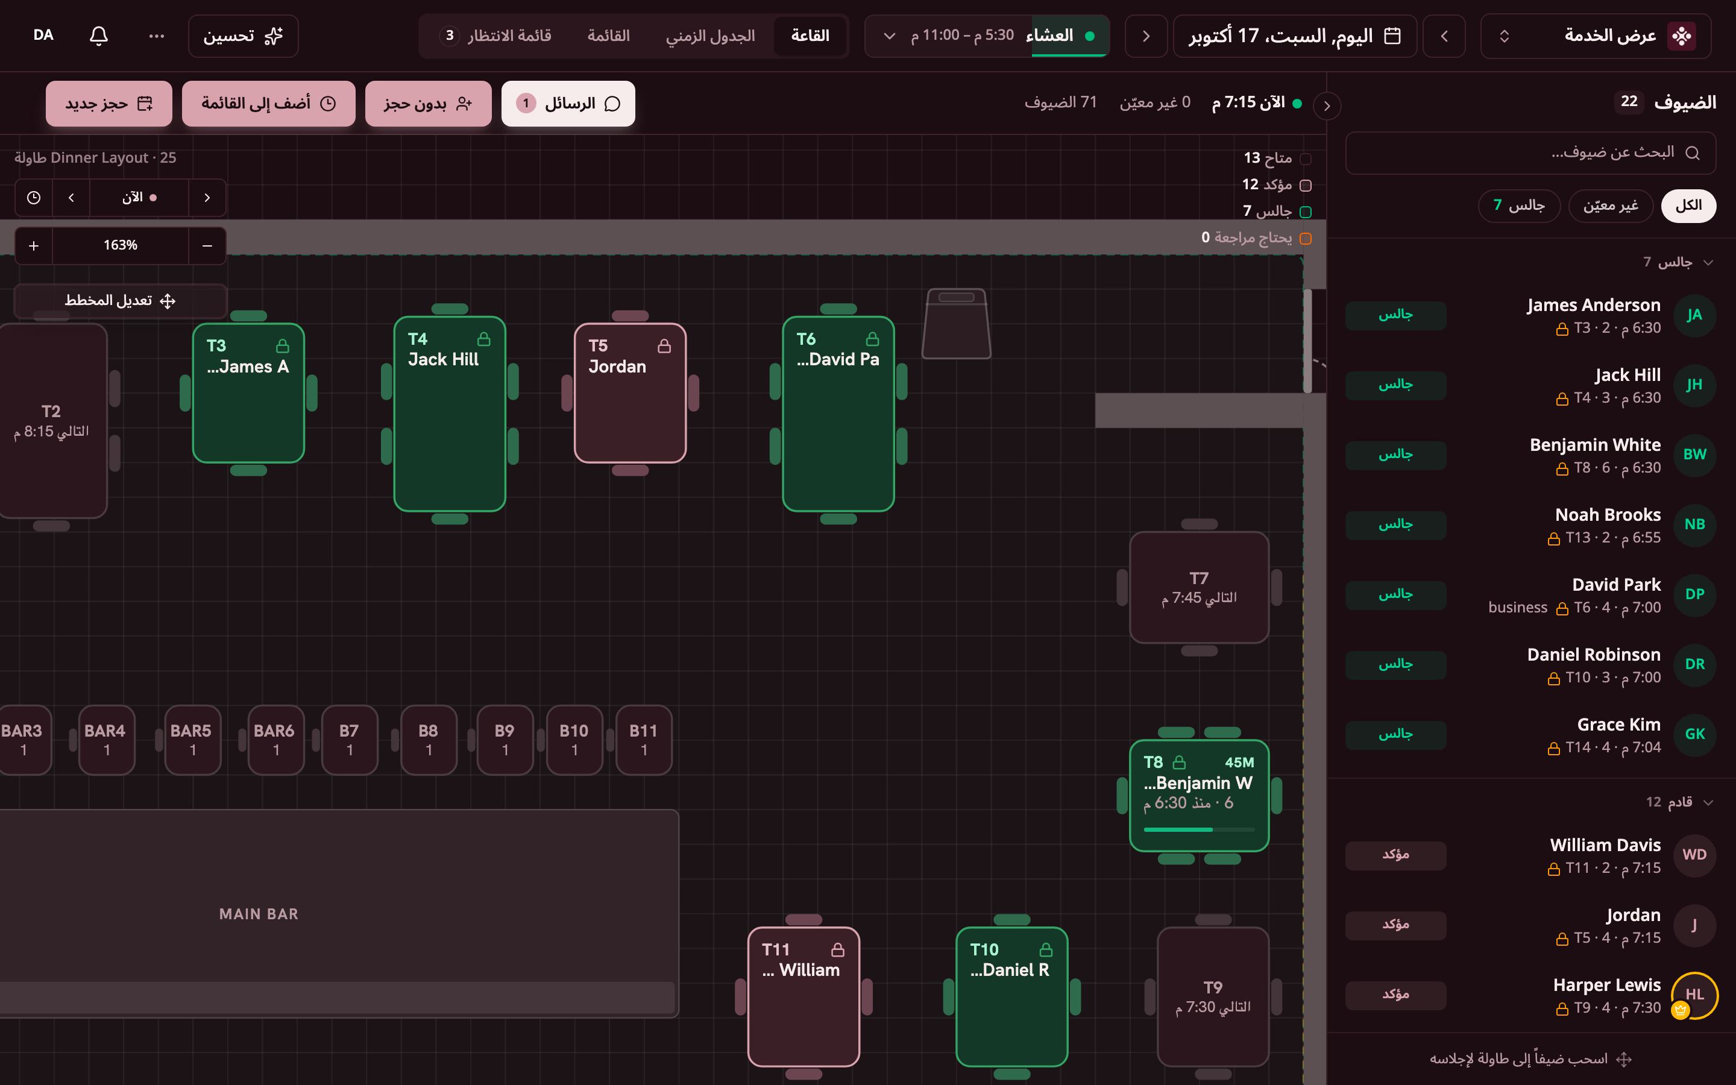Click the T8 table seating progress bar
Viewport: 1736px width, 1085px height.
1199,829
